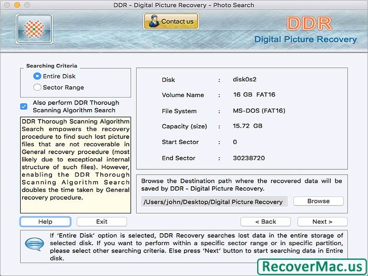Go back using the Back button
The image size is (368, 276).
click(x=265, y=221)
